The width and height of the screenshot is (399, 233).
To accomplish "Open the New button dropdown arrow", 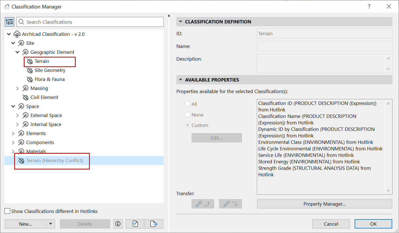I will click(x=51, y=224).
